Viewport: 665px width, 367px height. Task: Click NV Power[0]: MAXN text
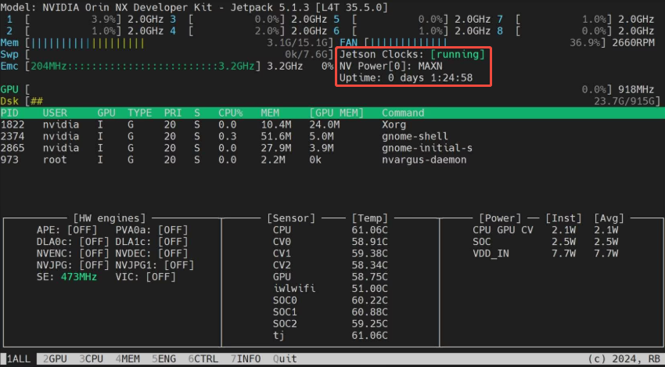391,67
